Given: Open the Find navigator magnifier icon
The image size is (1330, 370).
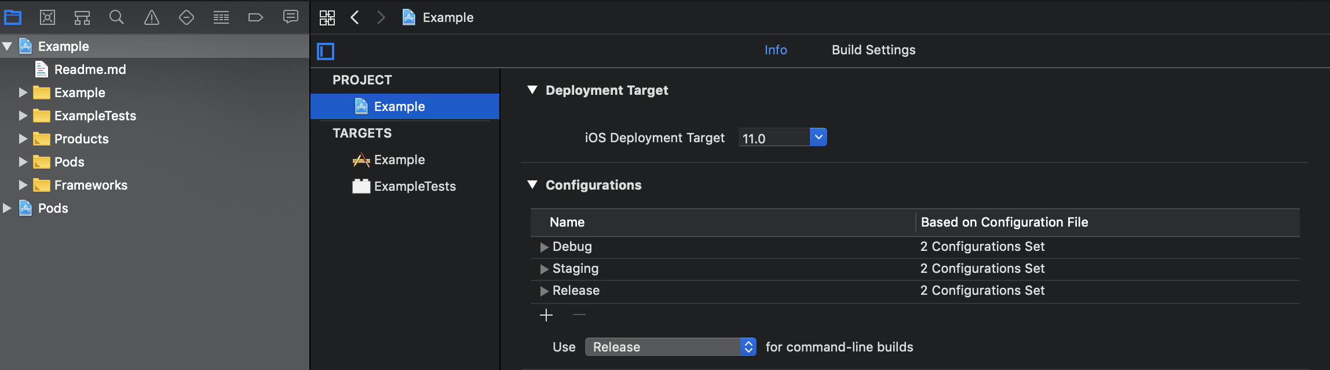Looking at the screenshot, I should click(x=116, y=17).
